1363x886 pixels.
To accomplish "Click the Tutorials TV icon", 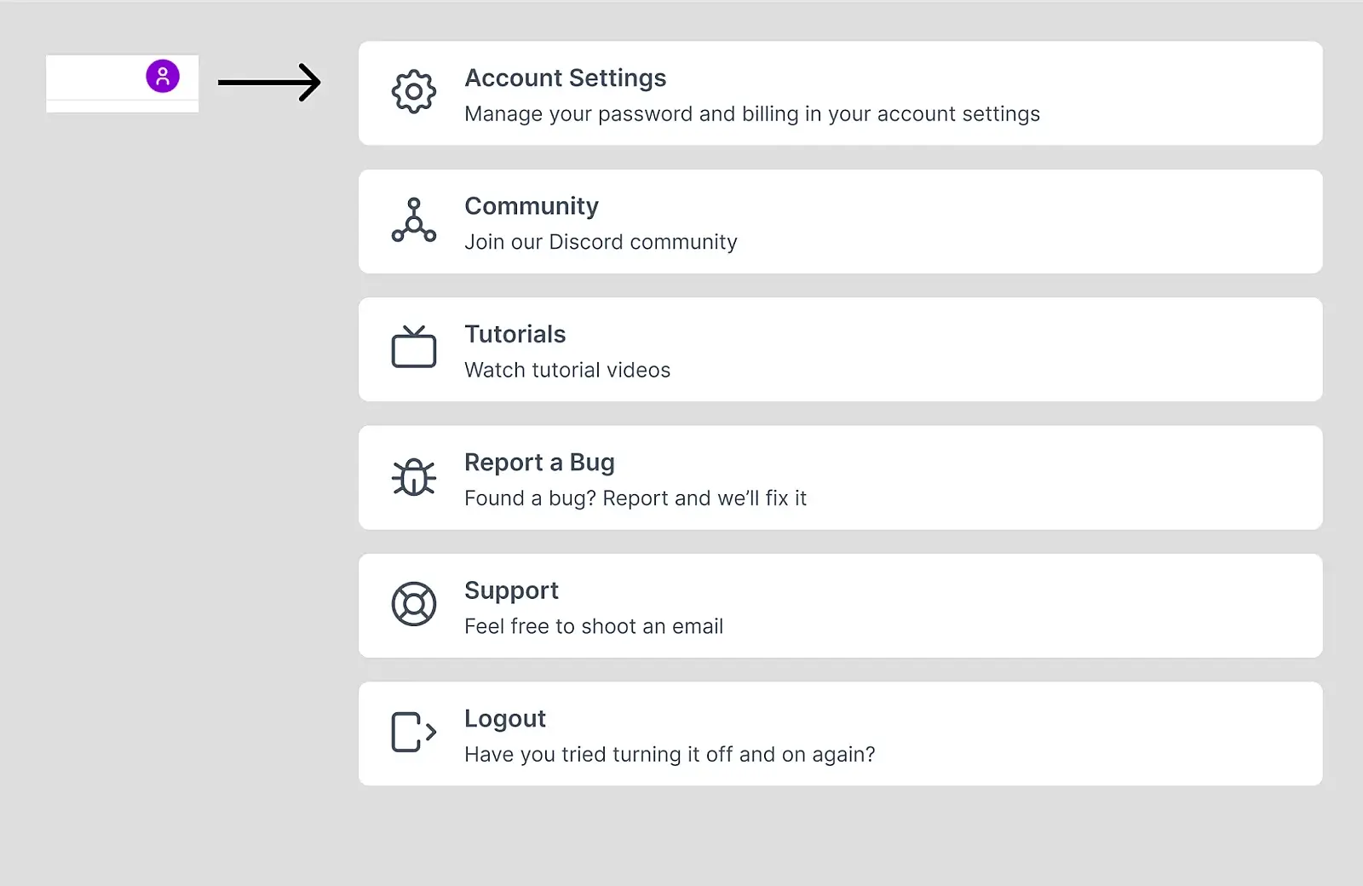I will pyautogui.click(x=414, y=347).
